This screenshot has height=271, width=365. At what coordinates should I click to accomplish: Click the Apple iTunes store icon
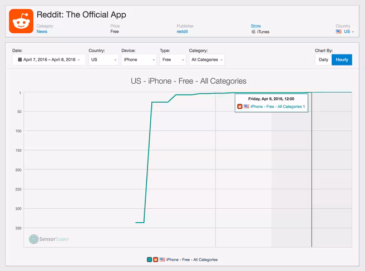coord(253,32)
